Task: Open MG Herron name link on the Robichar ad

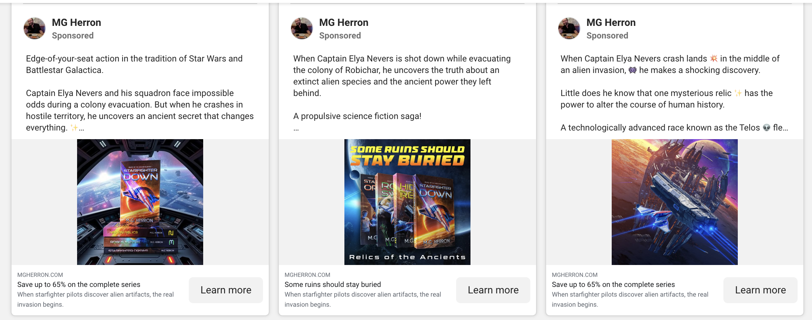Action: (x=344, y=23)
